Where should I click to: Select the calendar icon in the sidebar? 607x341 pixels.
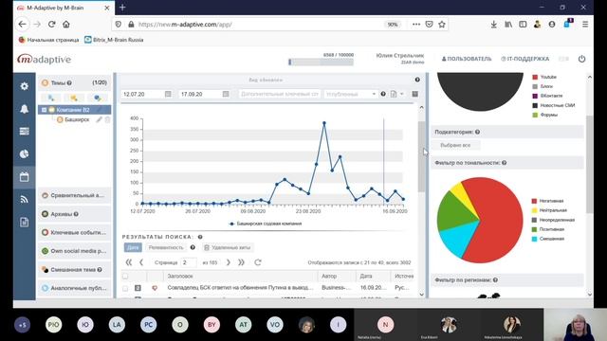tap(24, 177)
